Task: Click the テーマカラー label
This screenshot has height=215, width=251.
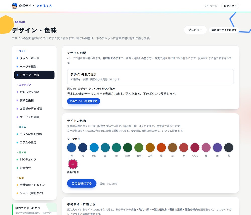Action: point(75,139)
